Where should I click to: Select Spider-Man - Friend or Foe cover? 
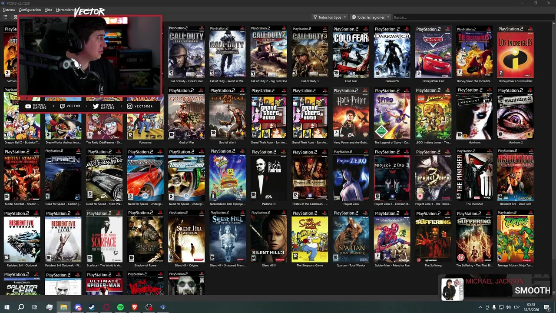click(392, 236)
